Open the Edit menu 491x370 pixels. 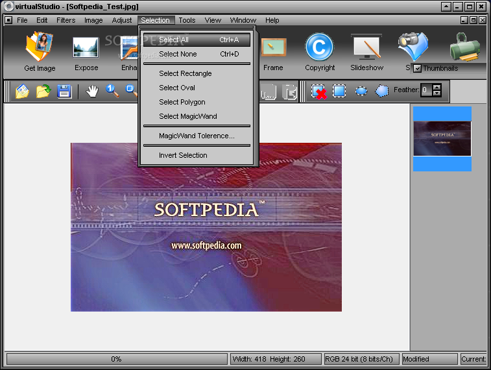click(x=42, y=20)
